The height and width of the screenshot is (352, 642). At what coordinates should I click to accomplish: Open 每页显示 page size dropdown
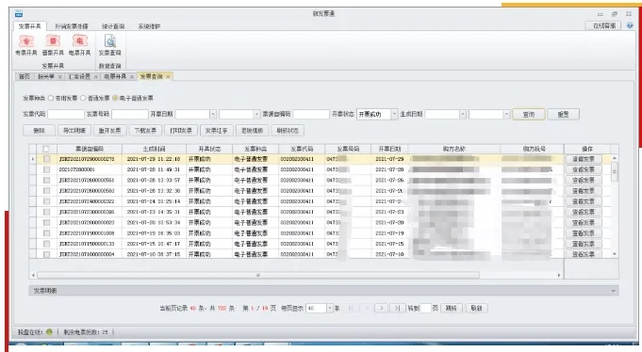(x=330, y=309)
